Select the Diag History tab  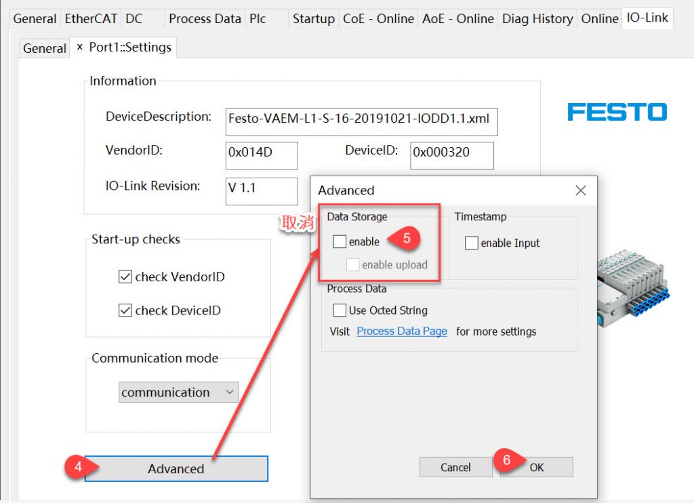(537, 18)
